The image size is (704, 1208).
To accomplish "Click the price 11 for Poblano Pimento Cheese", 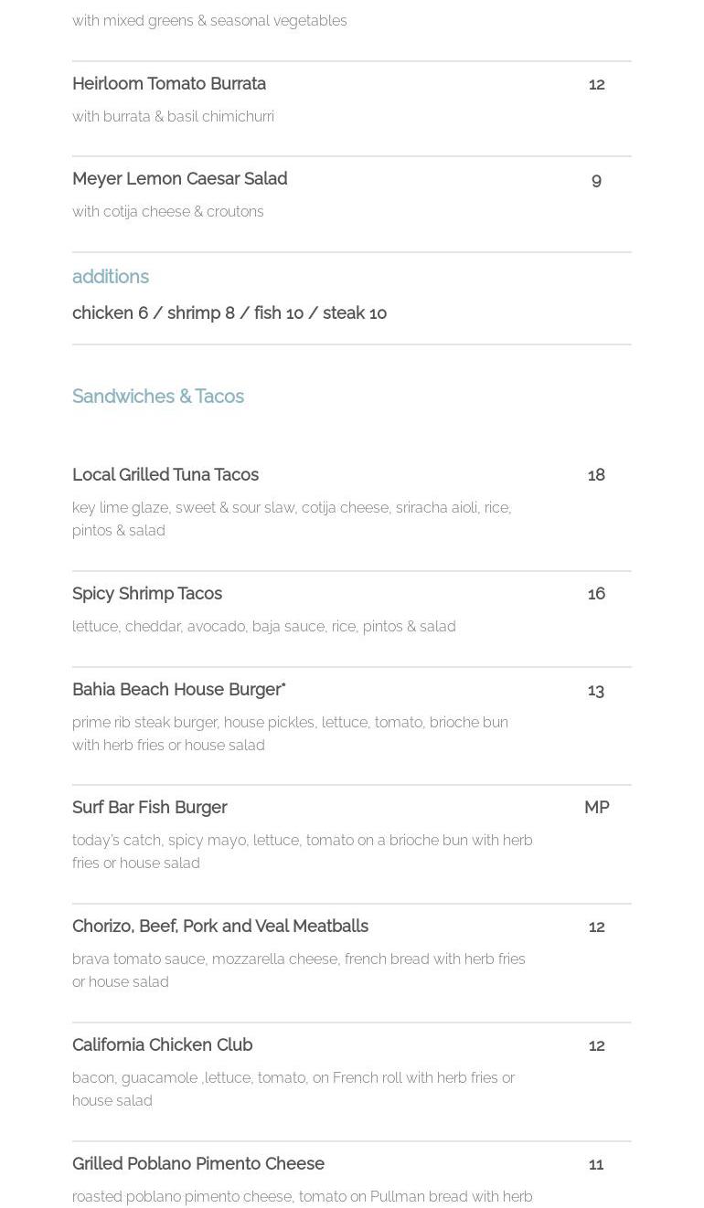I will click(596, 1163).
